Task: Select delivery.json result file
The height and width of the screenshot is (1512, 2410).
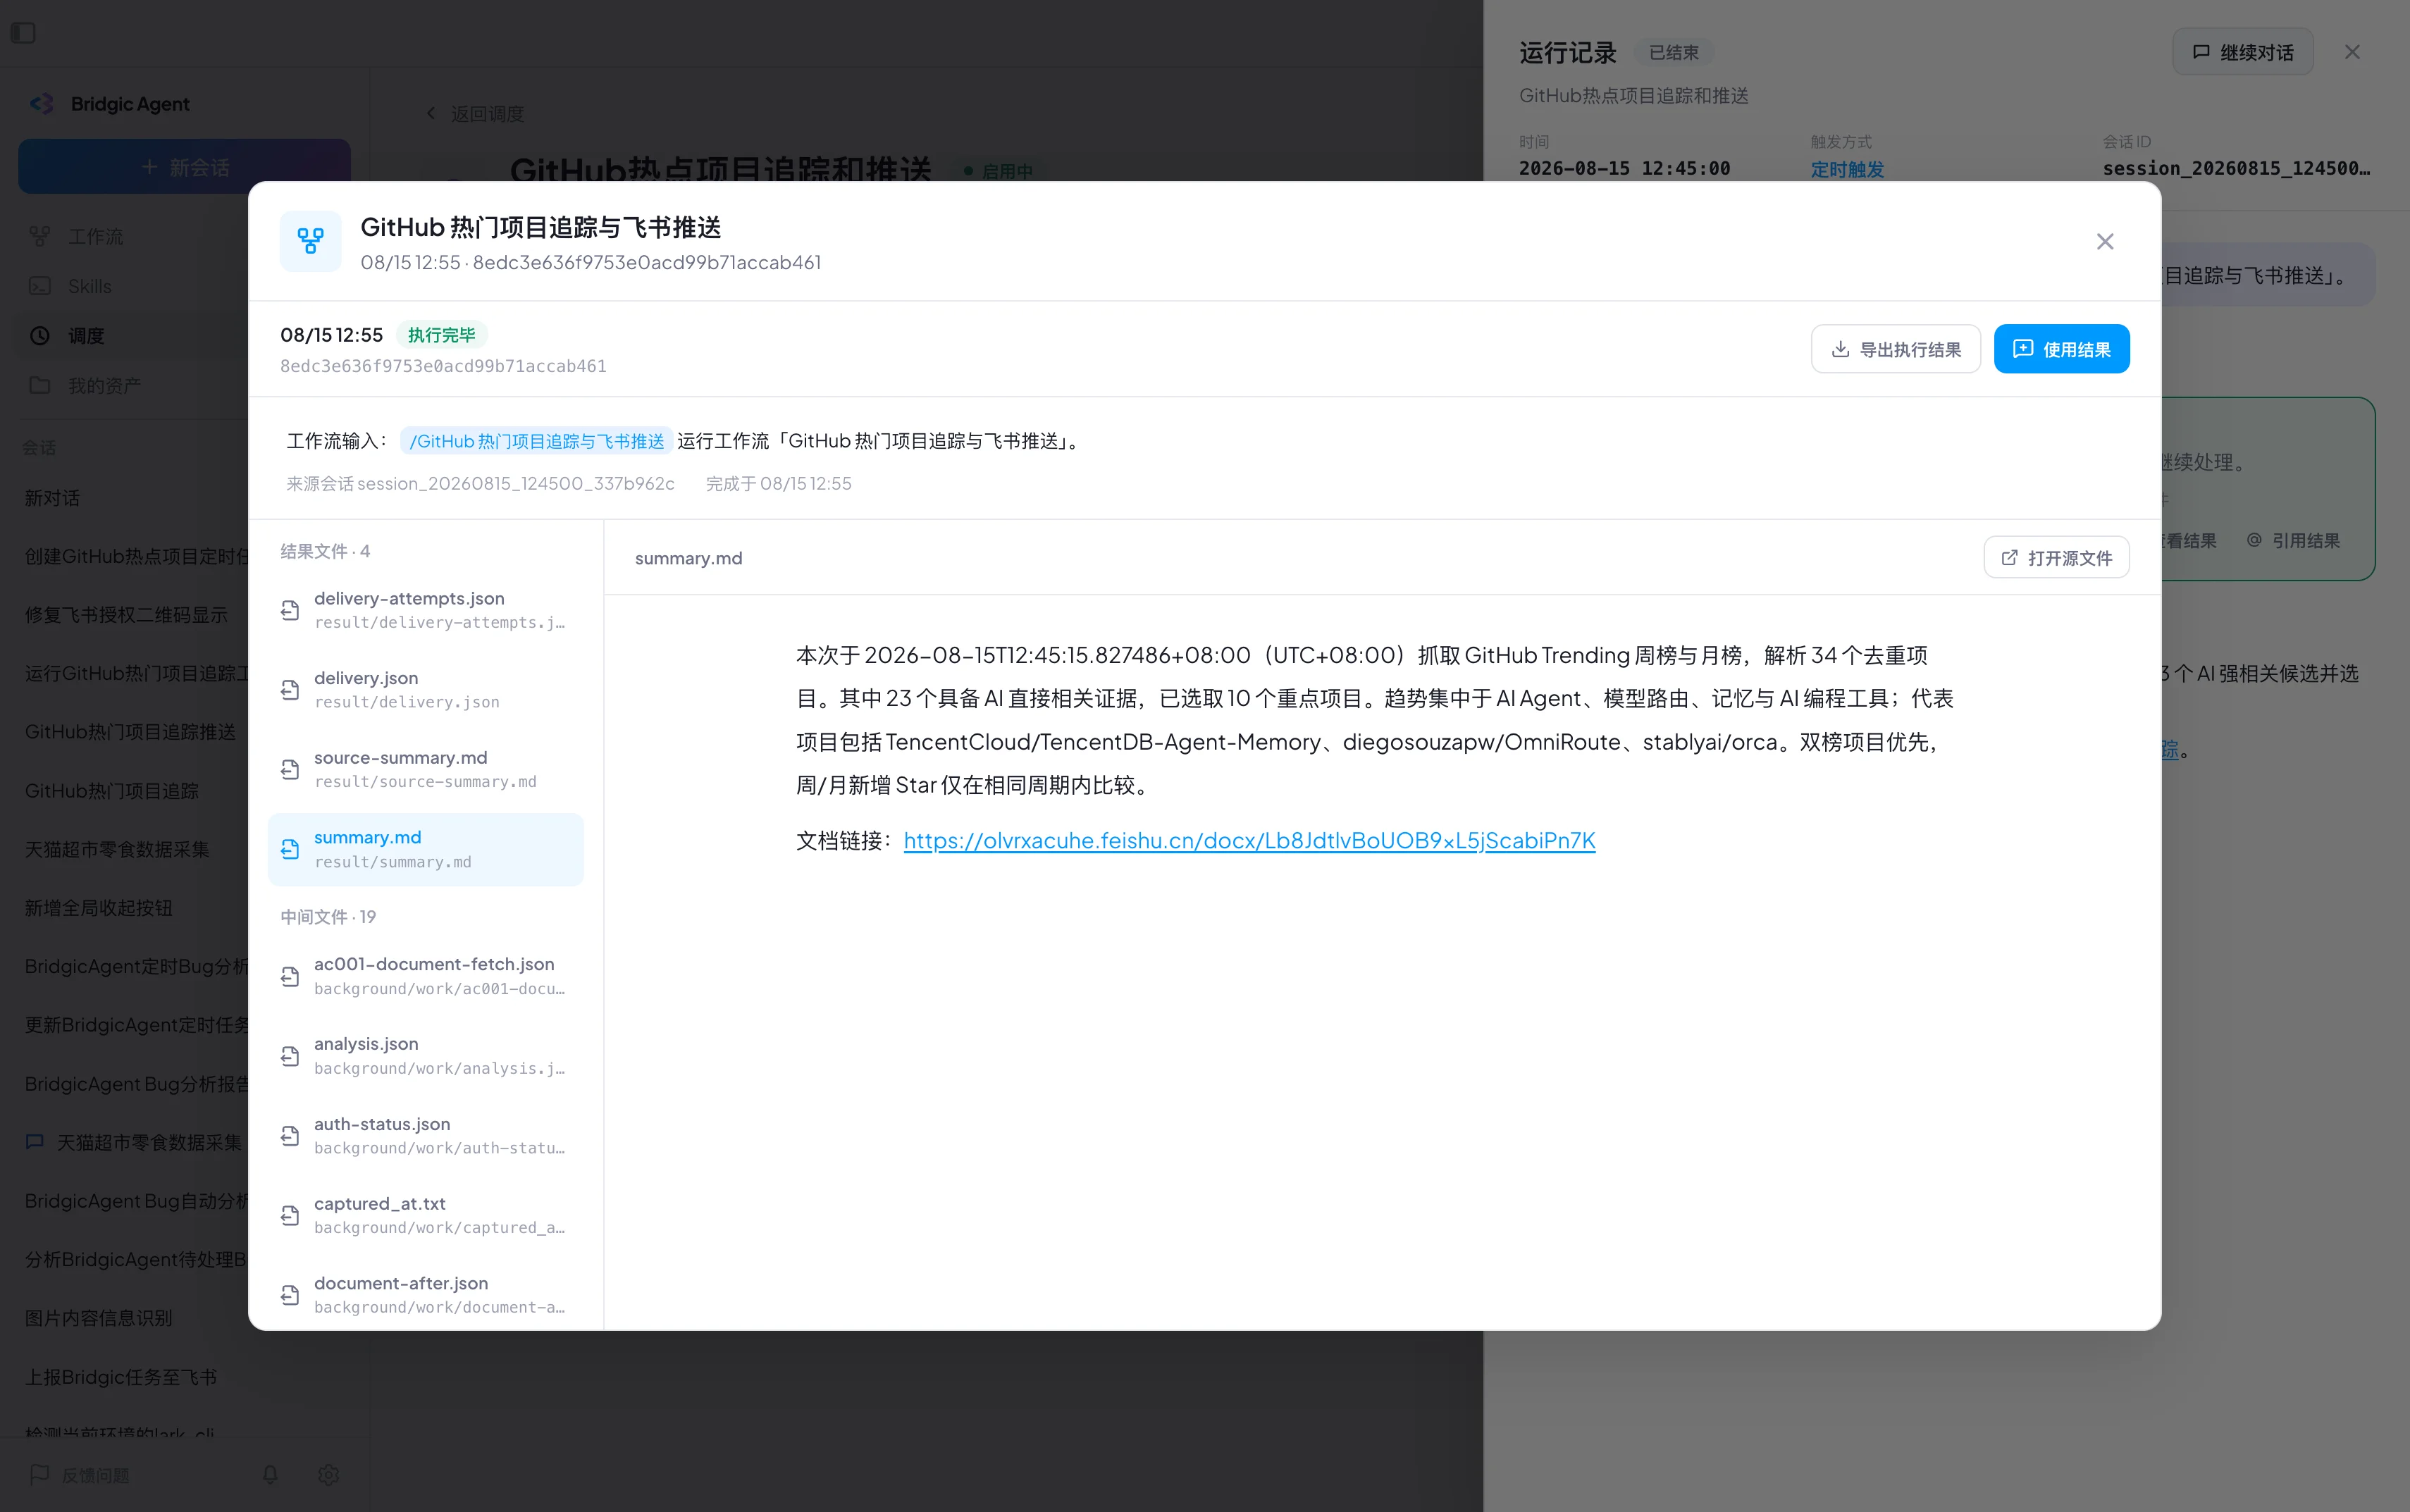Action: coord(426,690)
